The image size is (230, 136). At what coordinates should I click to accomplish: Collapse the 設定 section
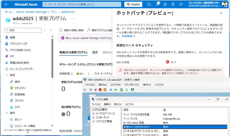pyautogui.click(x=7, y=75)
